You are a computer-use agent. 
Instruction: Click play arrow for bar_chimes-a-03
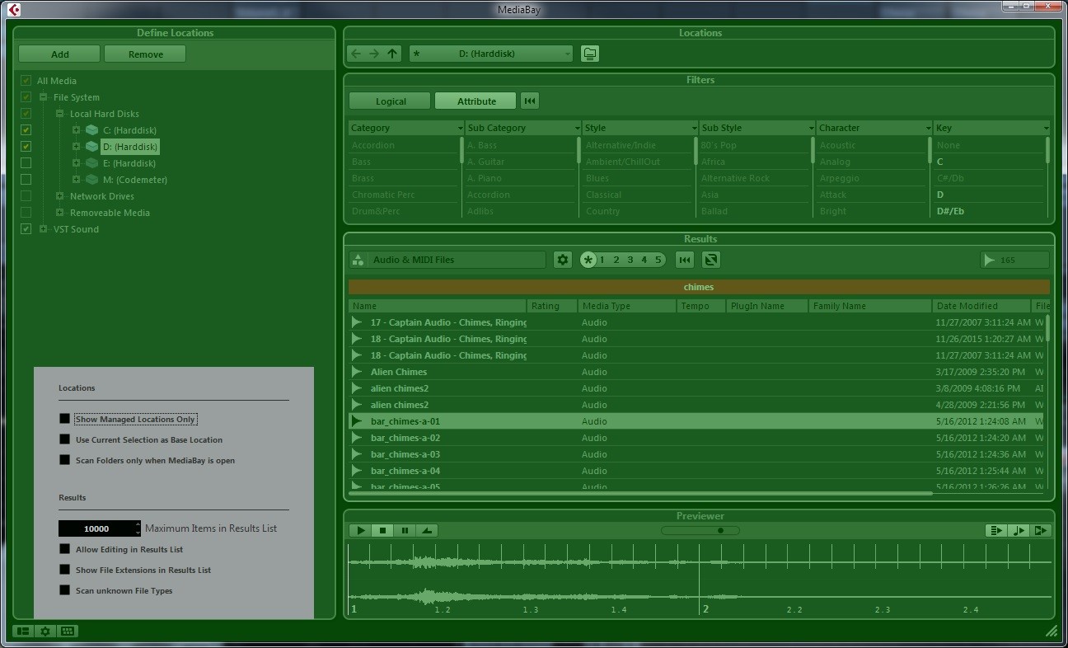coord(357,454)
